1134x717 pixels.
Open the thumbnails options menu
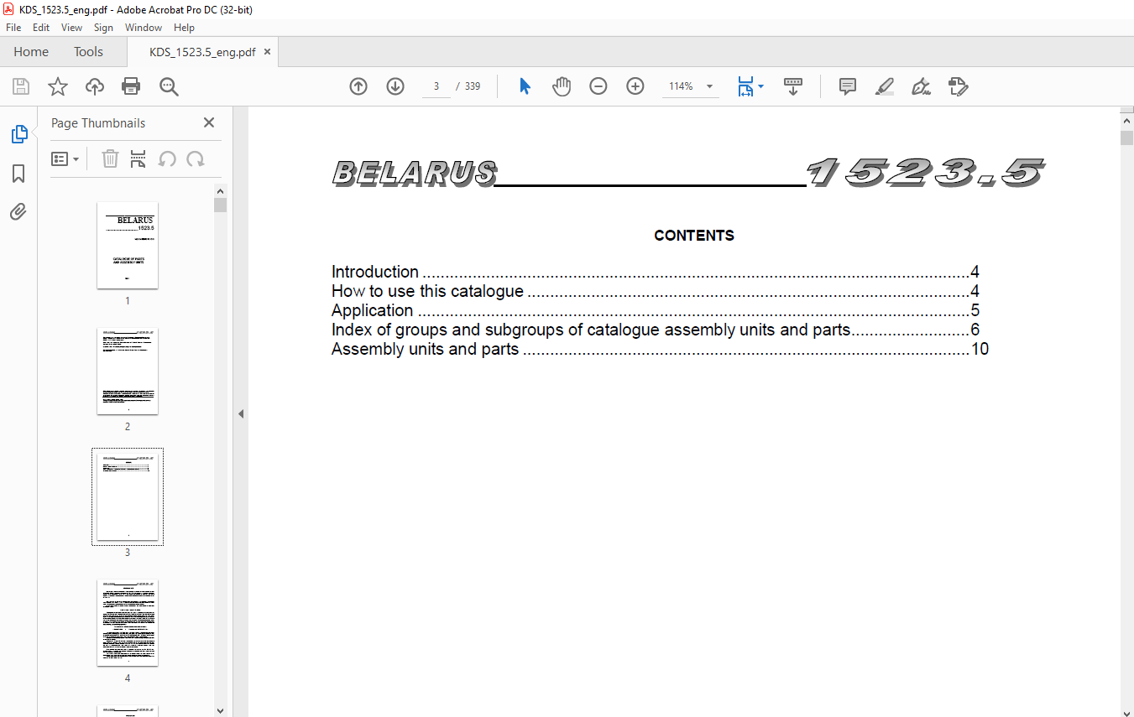click(x=65, y=158)
